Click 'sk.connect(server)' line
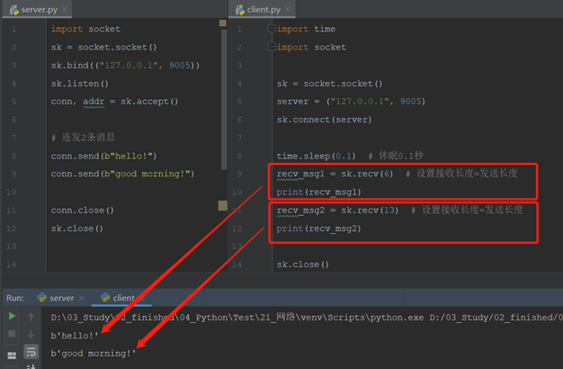The image size is (563, 369). pyautogui.click(x=324, y=120)
